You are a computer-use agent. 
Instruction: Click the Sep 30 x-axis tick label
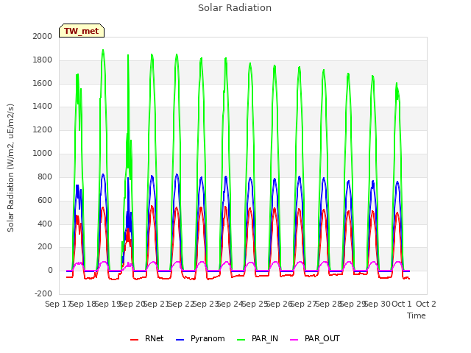378,304
